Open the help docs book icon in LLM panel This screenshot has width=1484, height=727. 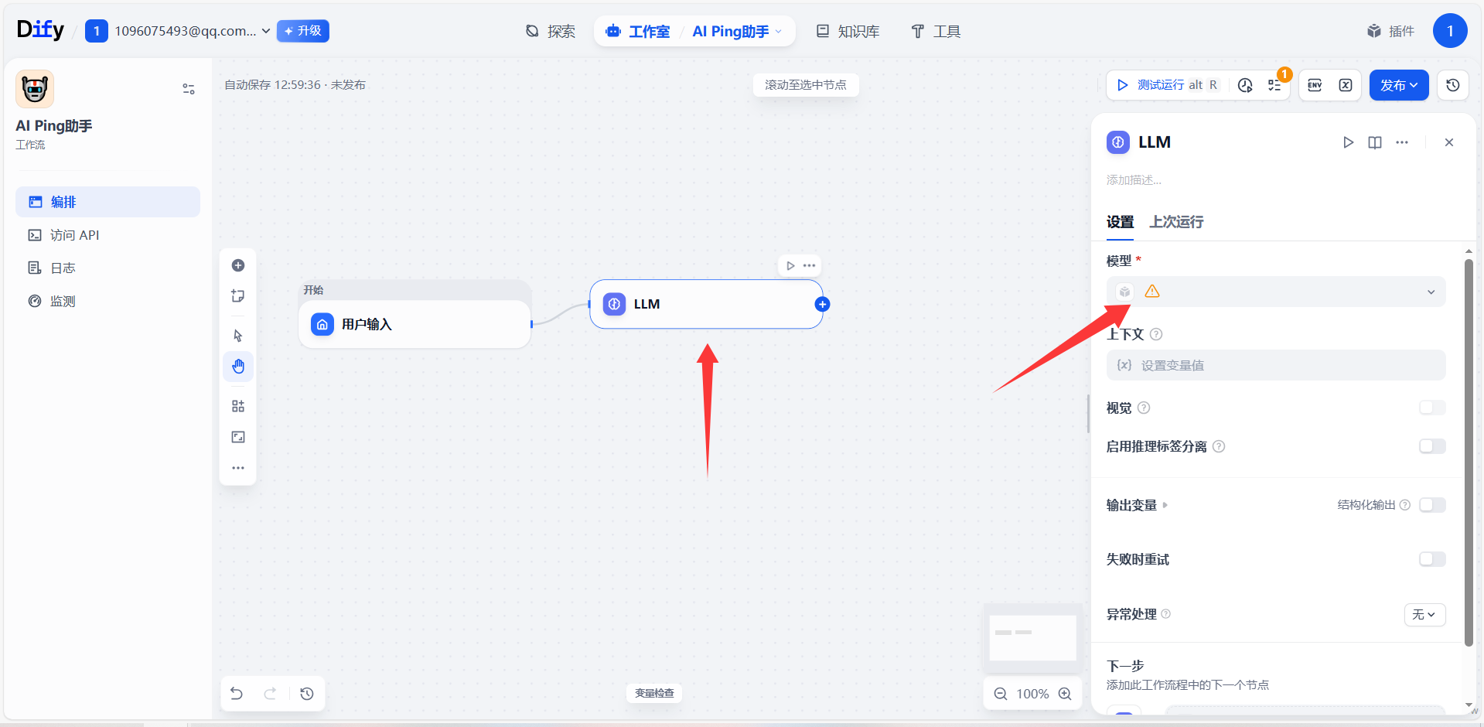(1375, 142)
